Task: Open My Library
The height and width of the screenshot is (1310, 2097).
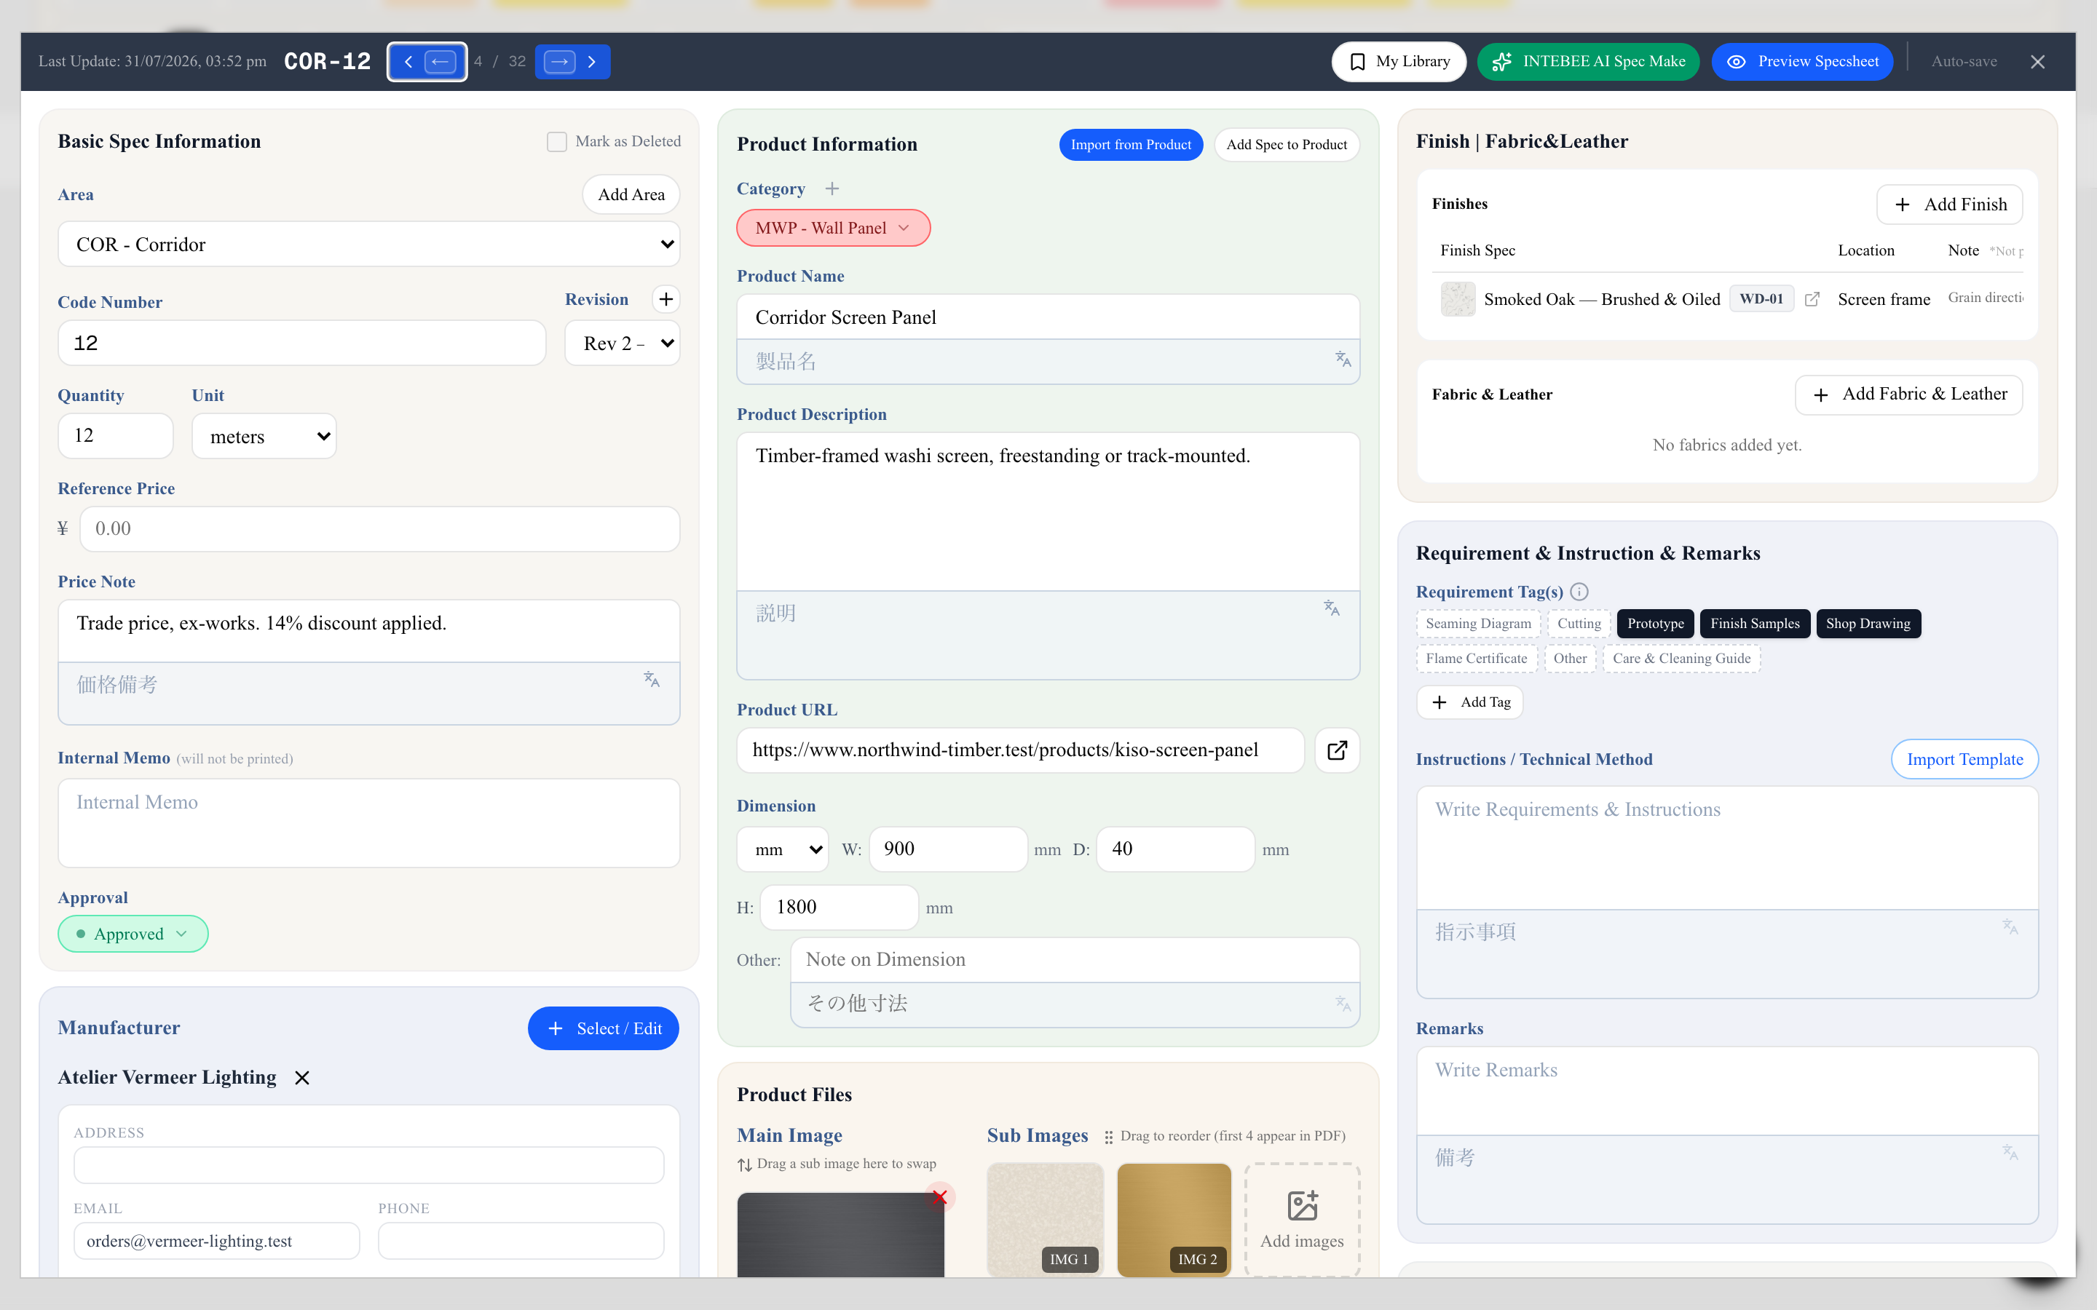Action: 1399,62
